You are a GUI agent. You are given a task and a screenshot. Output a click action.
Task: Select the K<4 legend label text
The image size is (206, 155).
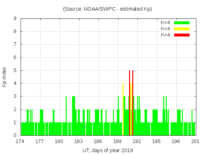coord(166,23)
